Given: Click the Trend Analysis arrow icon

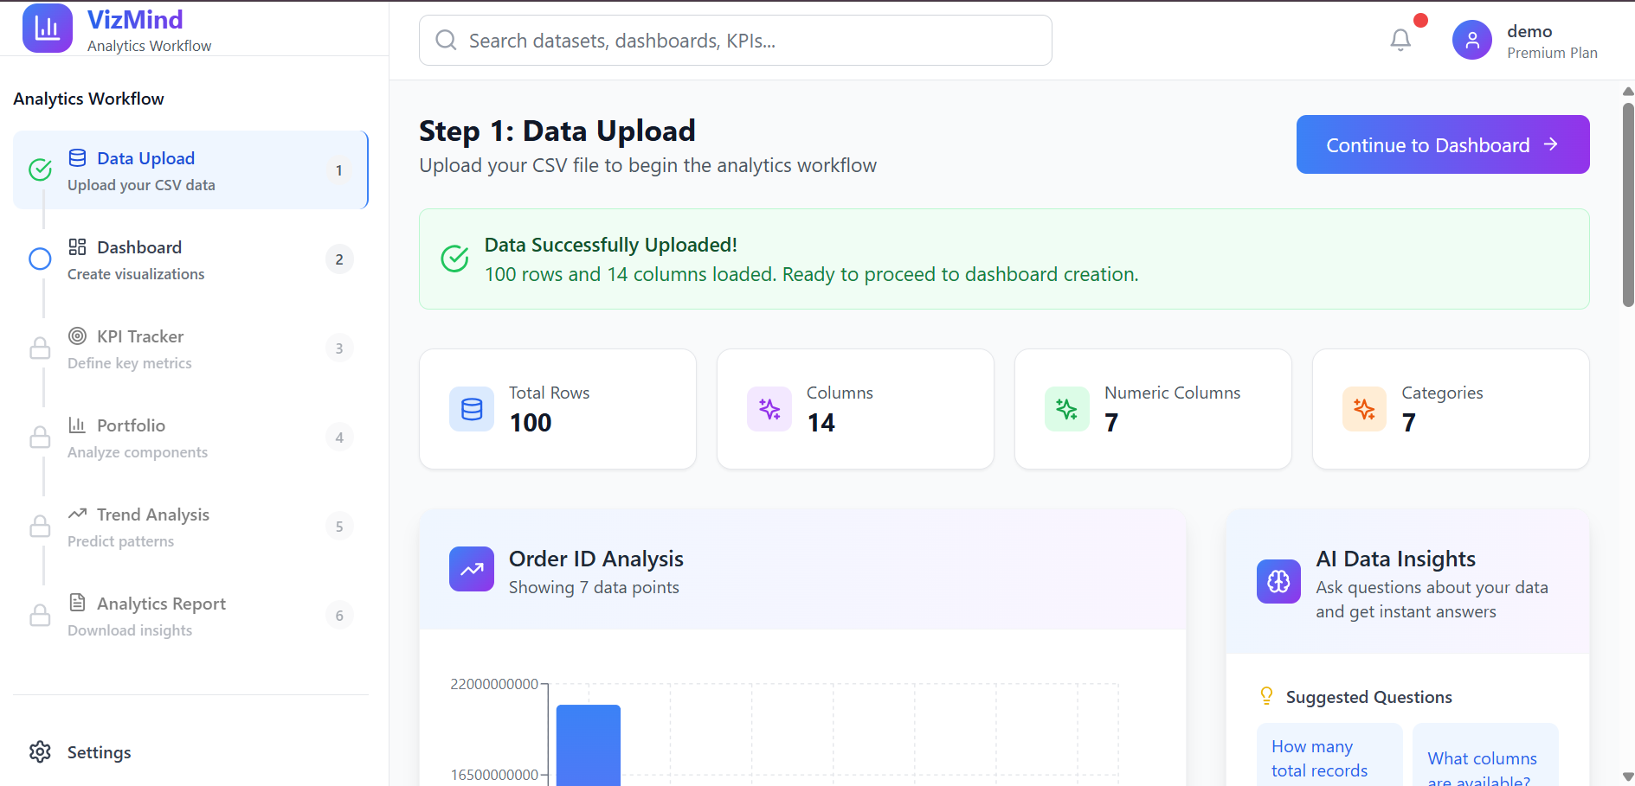Looking at the screenshot, I should click(x=77, y=514).
